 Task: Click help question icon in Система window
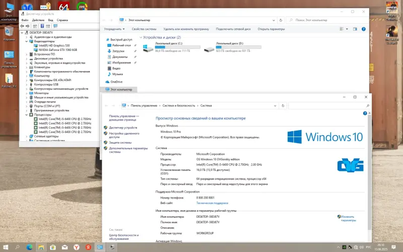click(365, 113)
